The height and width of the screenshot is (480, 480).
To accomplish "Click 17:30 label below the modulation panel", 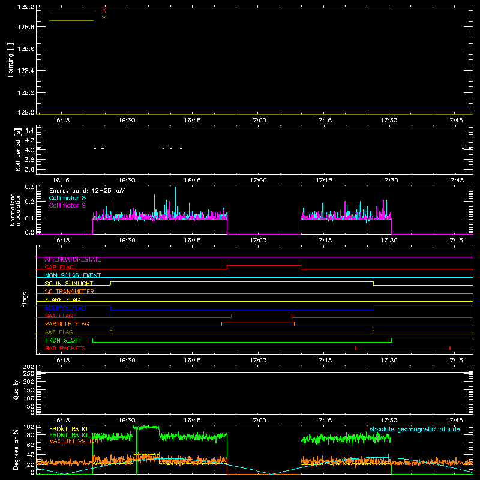I will (389, 241).
